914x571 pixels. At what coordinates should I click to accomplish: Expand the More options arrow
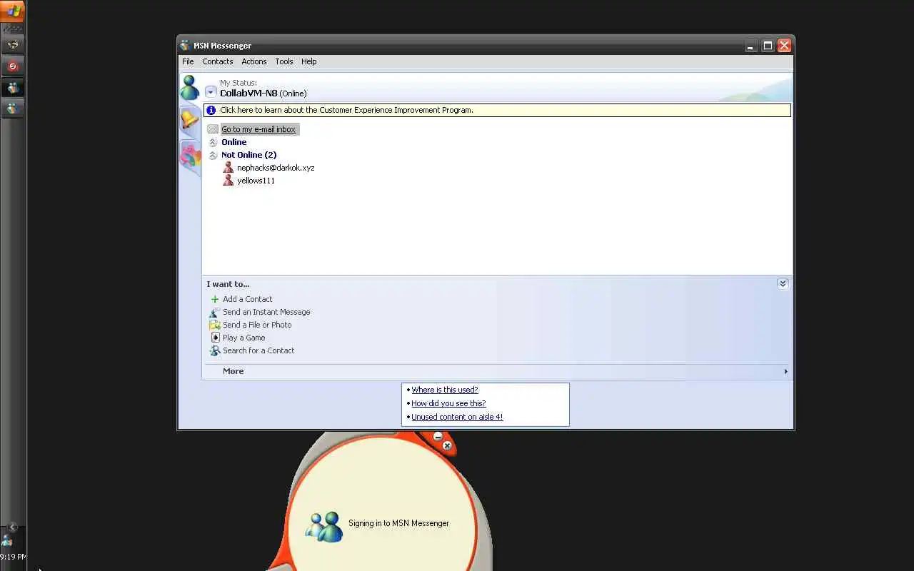tap(785, 371)
